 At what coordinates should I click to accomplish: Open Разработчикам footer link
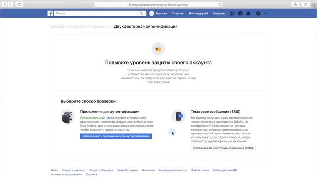pos(128,170)
